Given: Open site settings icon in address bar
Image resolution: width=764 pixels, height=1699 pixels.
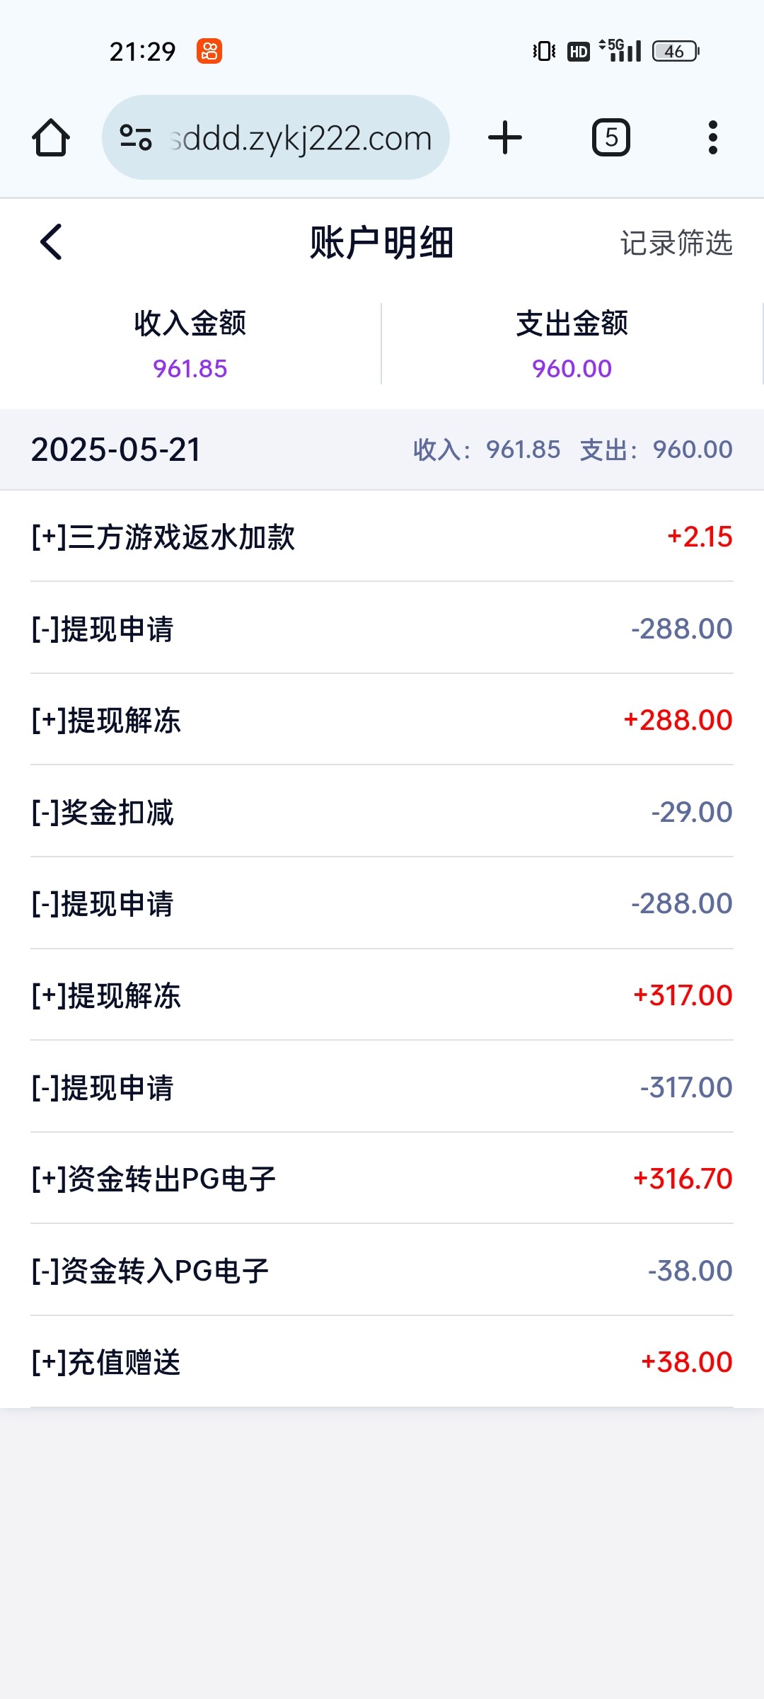Looking at the screenshot, I should tap(136, 137).
